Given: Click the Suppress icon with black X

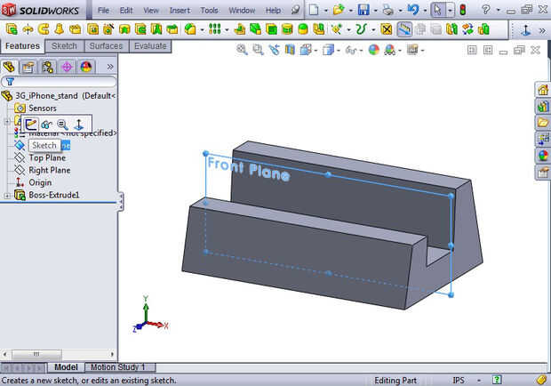Looking at the screenshot, I should [x=387, y=28].
